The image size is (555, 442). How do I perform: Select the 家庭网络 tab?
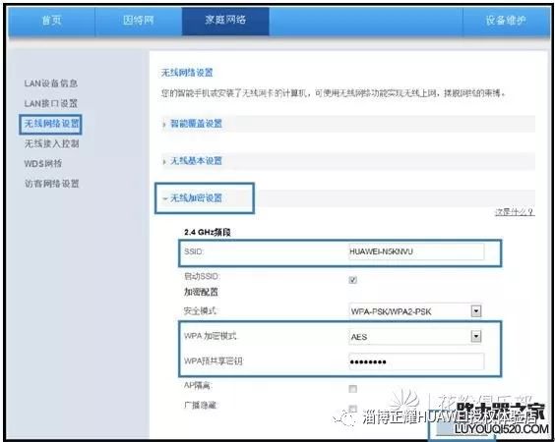225,21
